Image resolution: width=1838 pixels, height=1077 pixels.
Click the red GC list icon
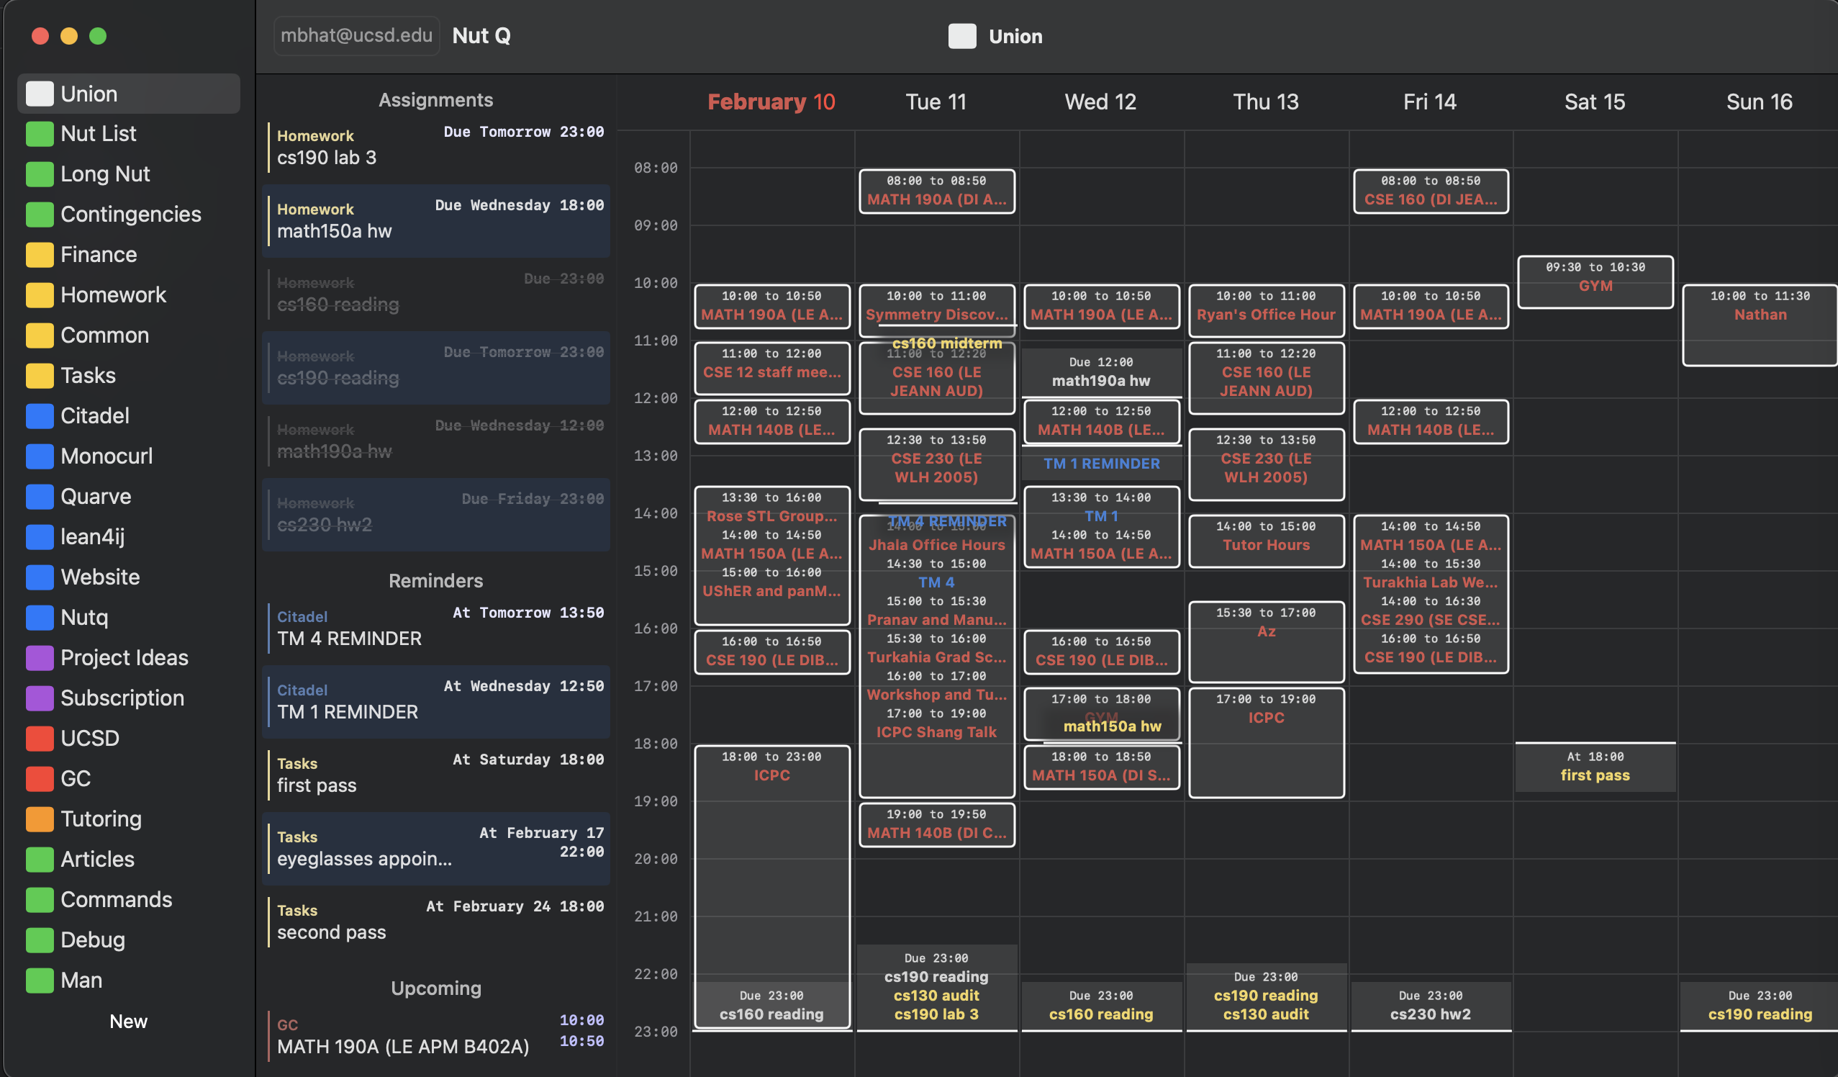click(x=40, y=778)
